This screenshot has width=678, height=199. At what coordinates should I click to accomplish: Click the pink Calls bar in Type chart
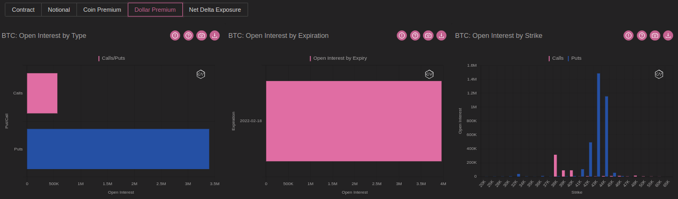[x=42, y=93]
